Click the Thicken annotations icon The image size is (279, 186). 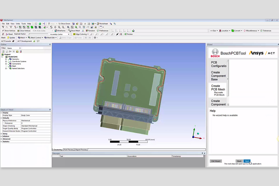point(125,34)
